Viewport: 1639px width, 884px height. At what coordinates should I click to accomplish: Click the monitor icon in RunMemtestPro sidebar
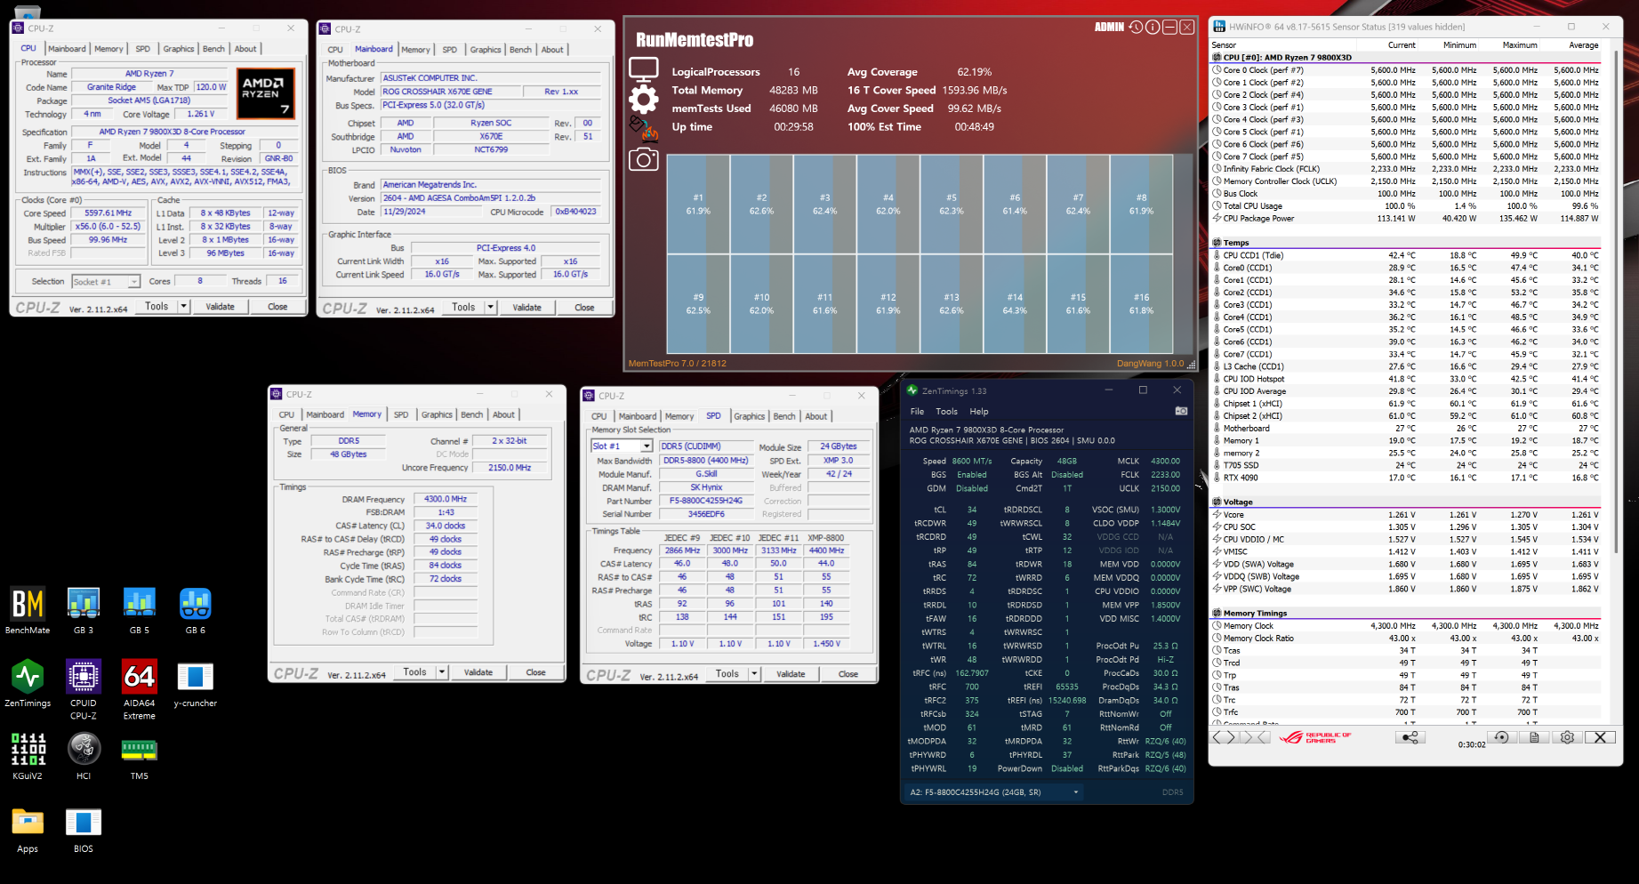pos(644,68)
